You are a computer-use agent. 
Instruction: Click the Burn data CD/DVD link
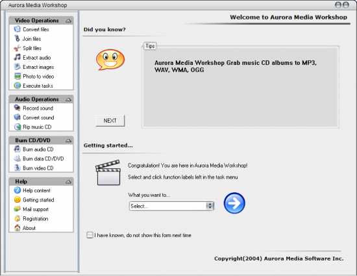tap(43, 158)
